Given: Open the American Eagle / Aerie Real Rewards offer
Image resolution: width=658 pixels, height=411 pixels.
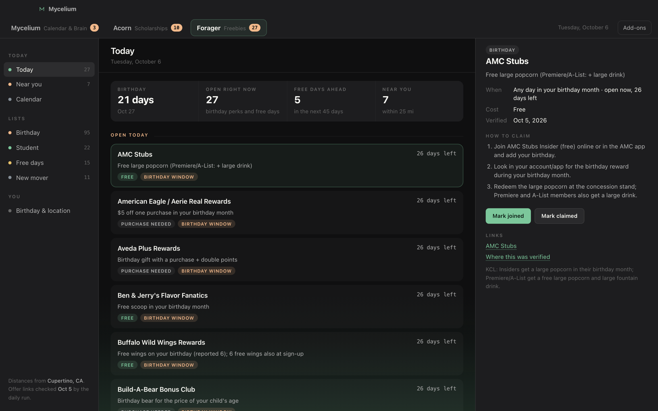Looking at the screenshot, I should (x=287, y=212).
